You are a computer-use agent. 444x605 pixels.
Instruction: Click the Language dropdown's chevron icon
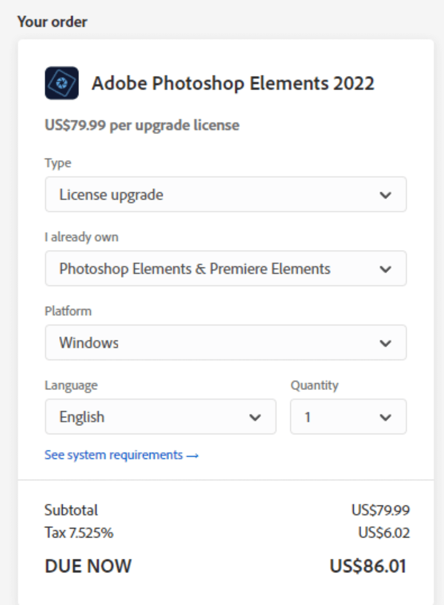coord(255,417)
